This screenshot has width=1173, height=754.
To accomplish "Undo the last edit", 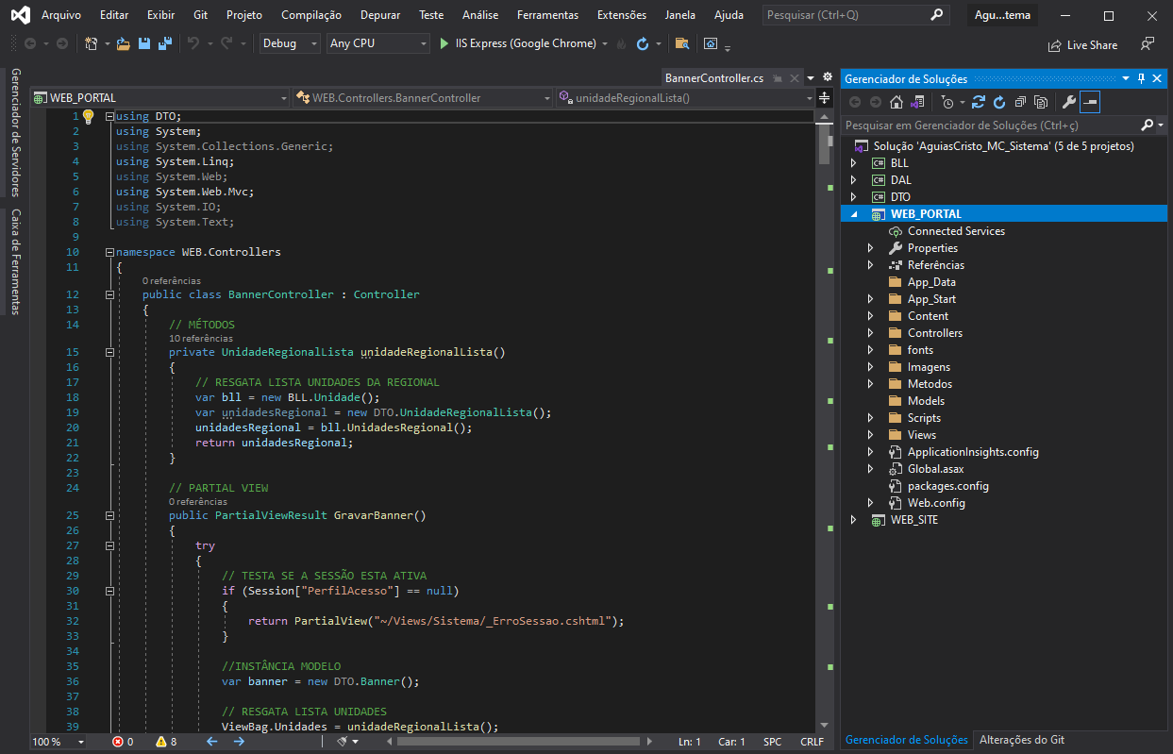I will click(x=194, y=43).
